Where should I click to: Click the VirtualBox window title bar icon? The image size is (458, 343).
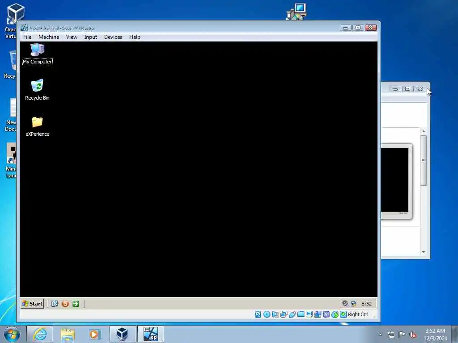point(24,28)
